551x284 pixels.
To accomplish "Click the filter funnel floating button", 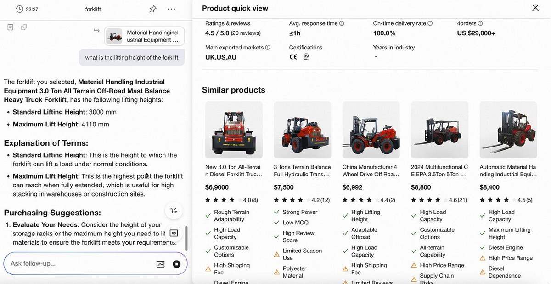I will pyautogui.click(x=174, y=211).
